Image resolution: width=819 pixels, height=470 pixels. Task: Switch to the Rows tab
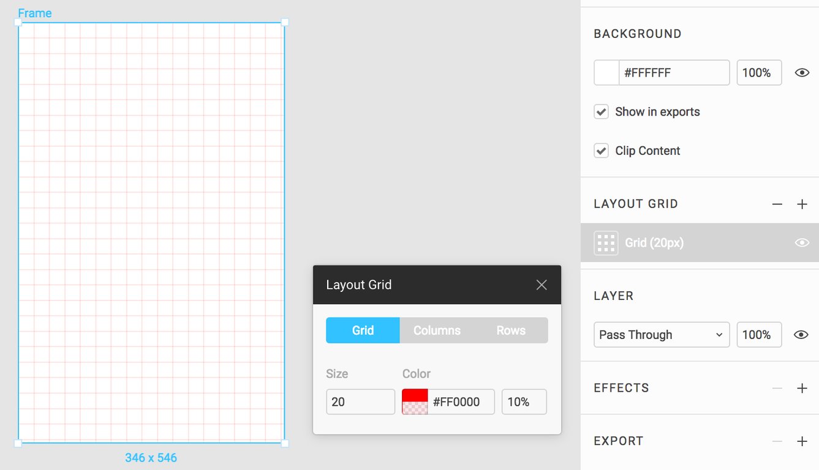pos(511,330)
